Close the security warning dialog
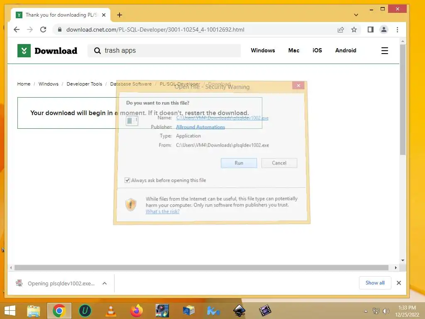This screenshot has width=425, height=319. [298, 86]
